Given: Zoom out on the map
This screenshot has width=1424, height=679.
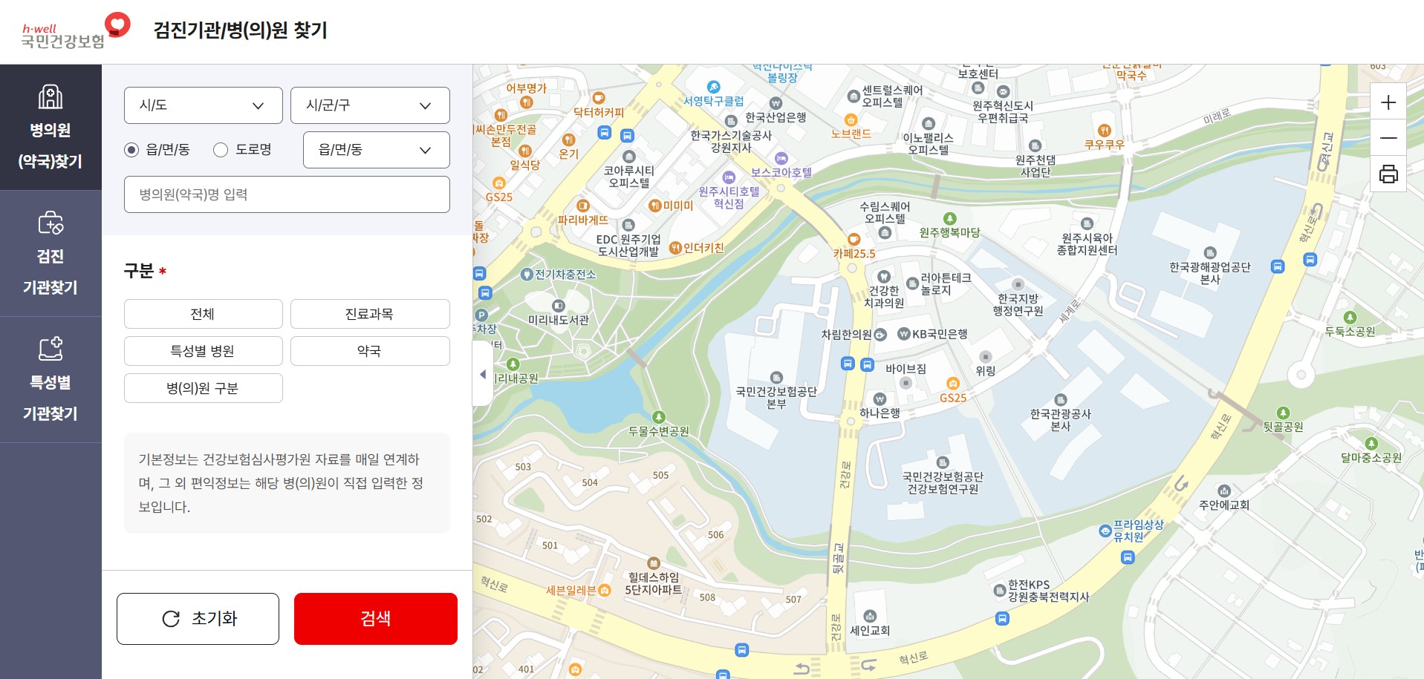Looking at the screenshot, I should click(x=1388, y=138).
